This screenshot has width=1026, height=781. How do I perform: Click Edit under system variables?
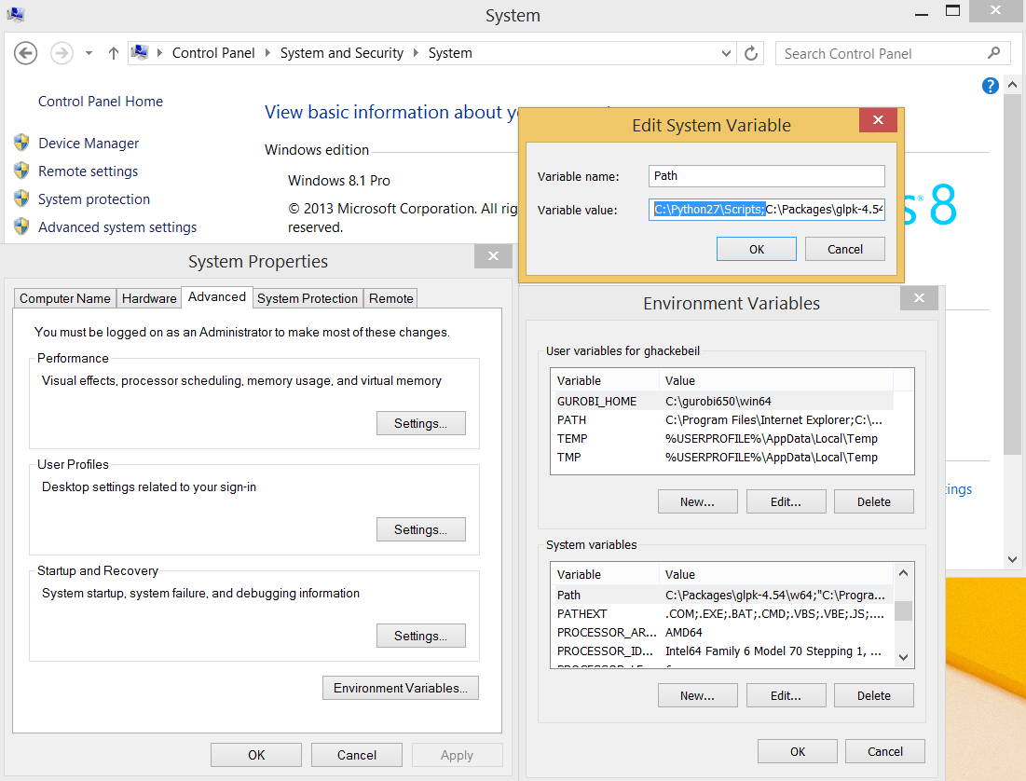click(x=786, y=696)
